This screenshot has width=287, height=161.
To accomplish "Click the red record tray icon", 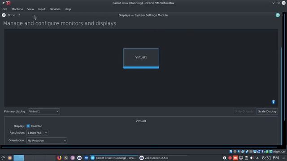I will tap(230, 158).
